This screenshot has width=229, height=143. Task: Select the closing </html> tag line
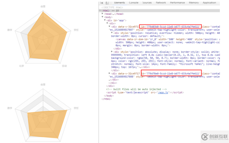107,99
